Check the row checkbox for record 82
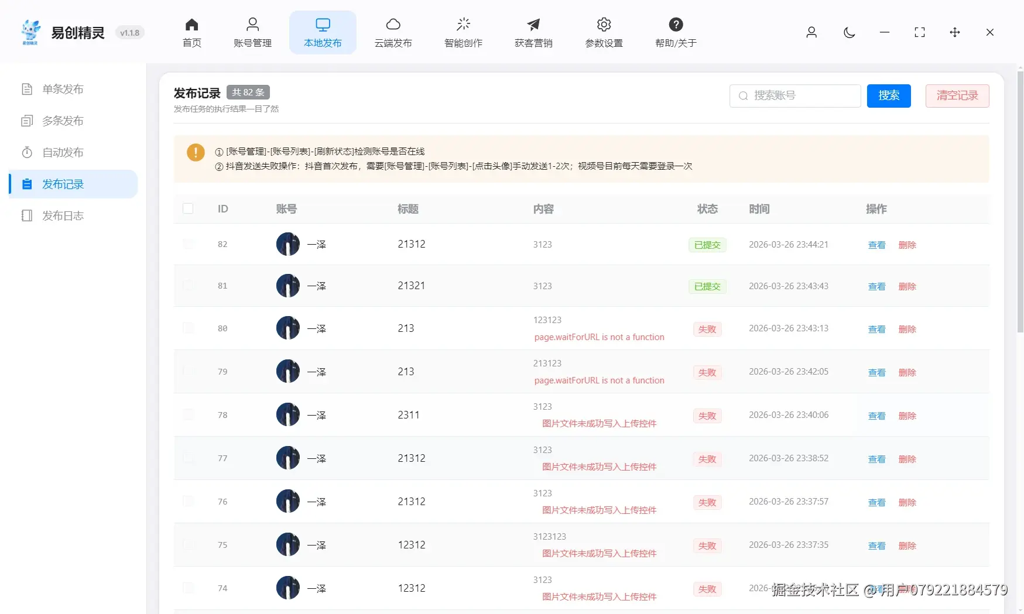Viewport: 1024px width, 614px height. [188, 244]
